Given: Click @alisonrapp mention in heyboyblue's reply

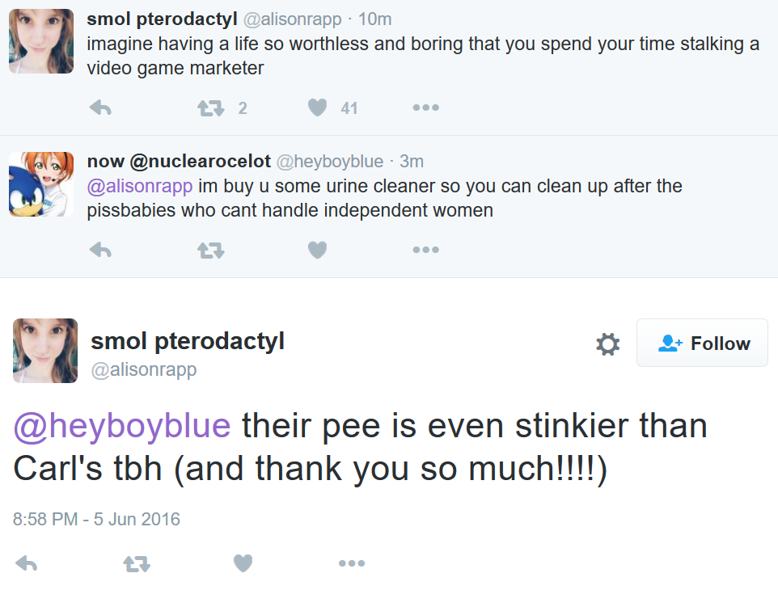Looking at the screenshot, I should tap(140, 187).
